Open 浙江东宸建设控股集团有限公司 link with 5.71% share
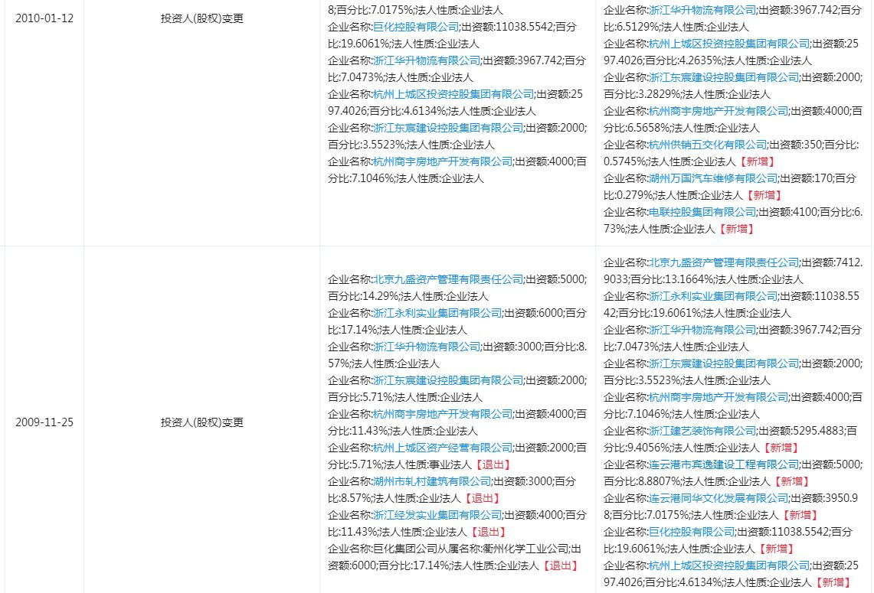 [x=448, y=380]
